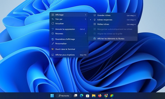Click the Ctrl+Z shortcut label
The height and width of the screenshot is (99, 165).
(82, 29)
